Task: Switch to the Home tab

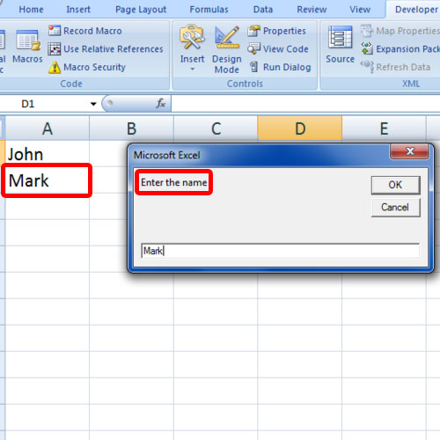Action: [31, 10]
